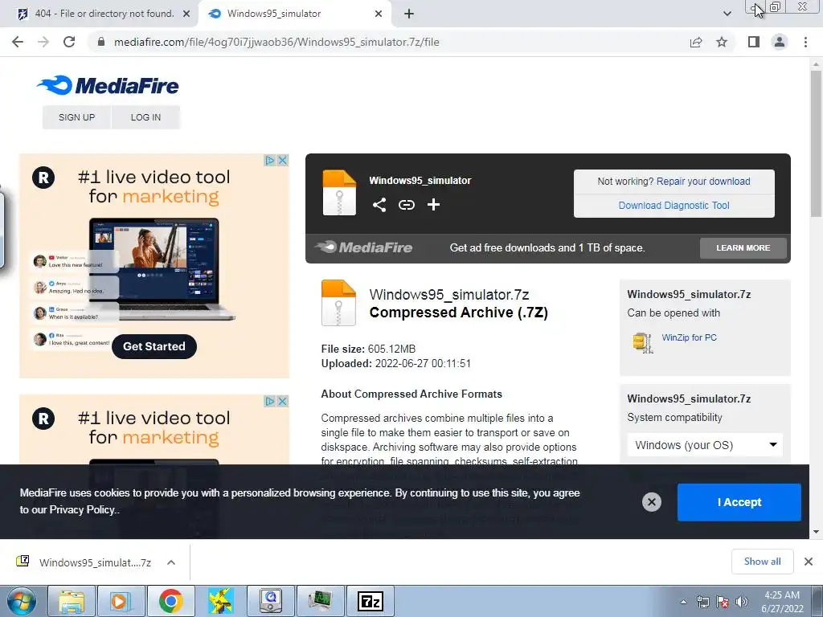Click the Compressed Archive (.7Z) heading
This screenshot has height=617, width=823.
coord(458,313)
